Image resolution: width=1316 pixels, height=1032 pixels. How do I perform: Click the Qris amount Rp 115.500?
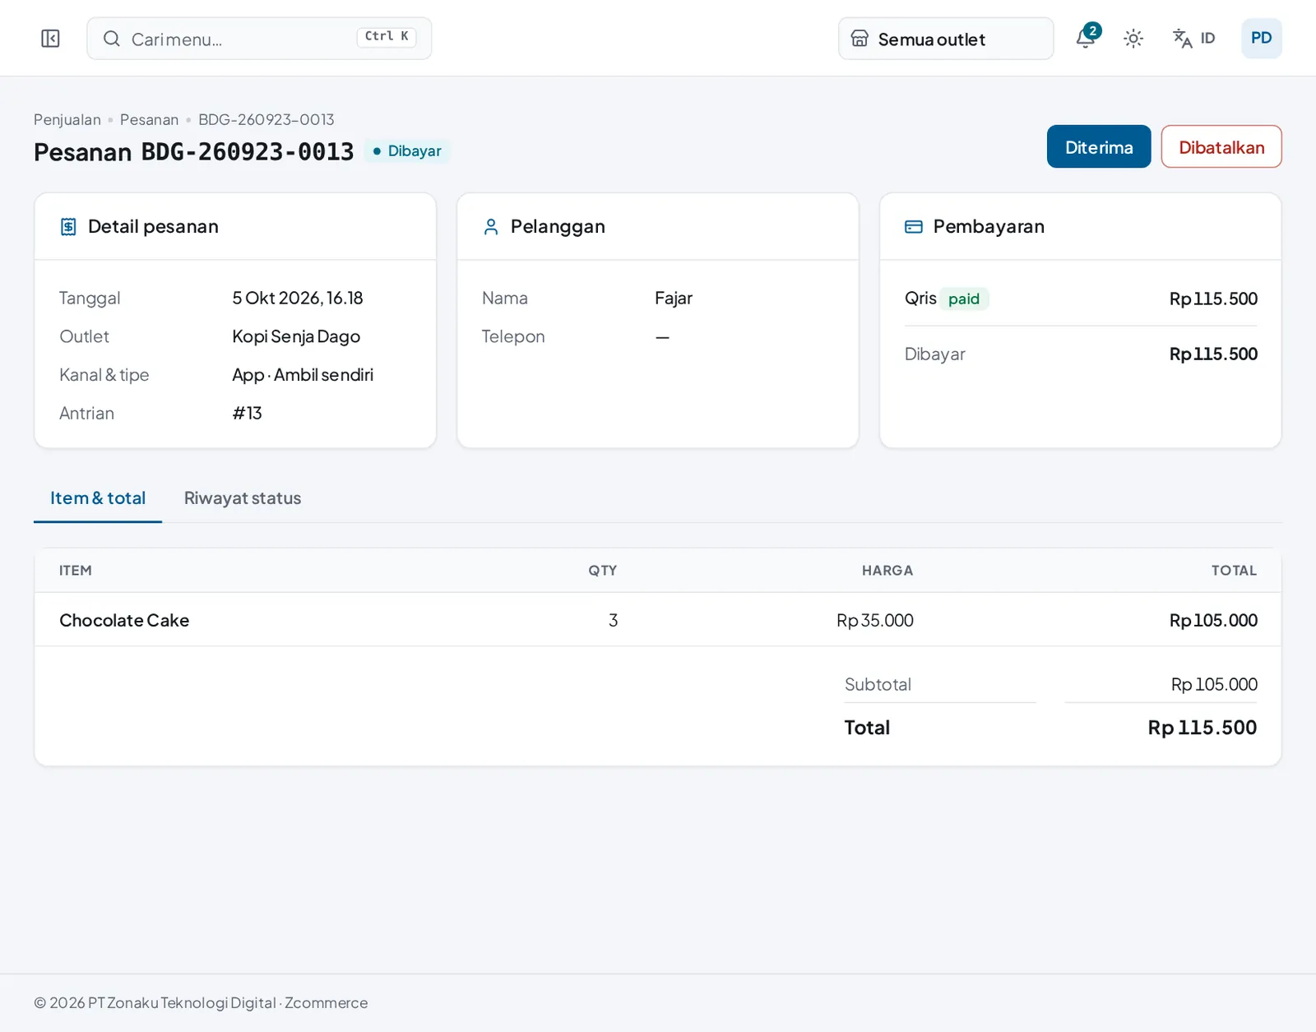(x=1213, y=299)
